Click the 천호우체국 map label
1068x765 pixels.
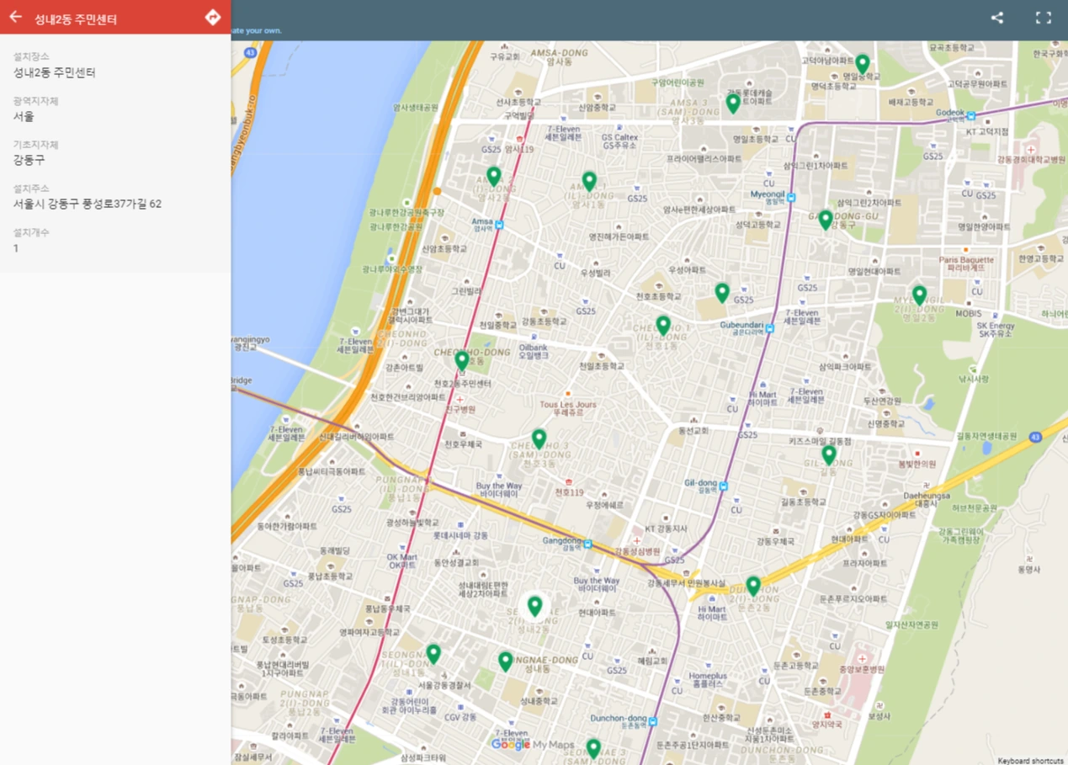pyautogui.click(x=464, y=444)
